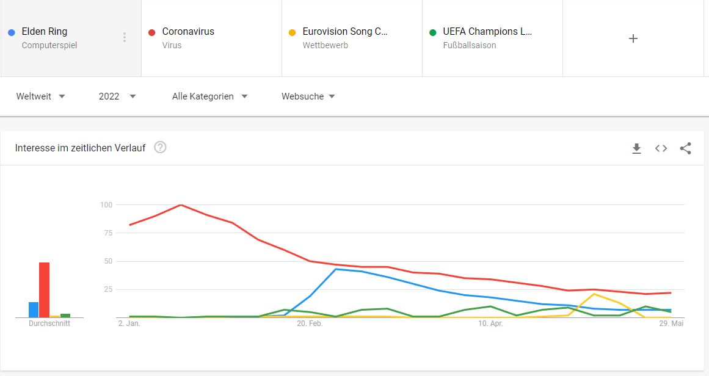
Task: Edit the Eurovision Song Contest term
Action: [352, 38]
